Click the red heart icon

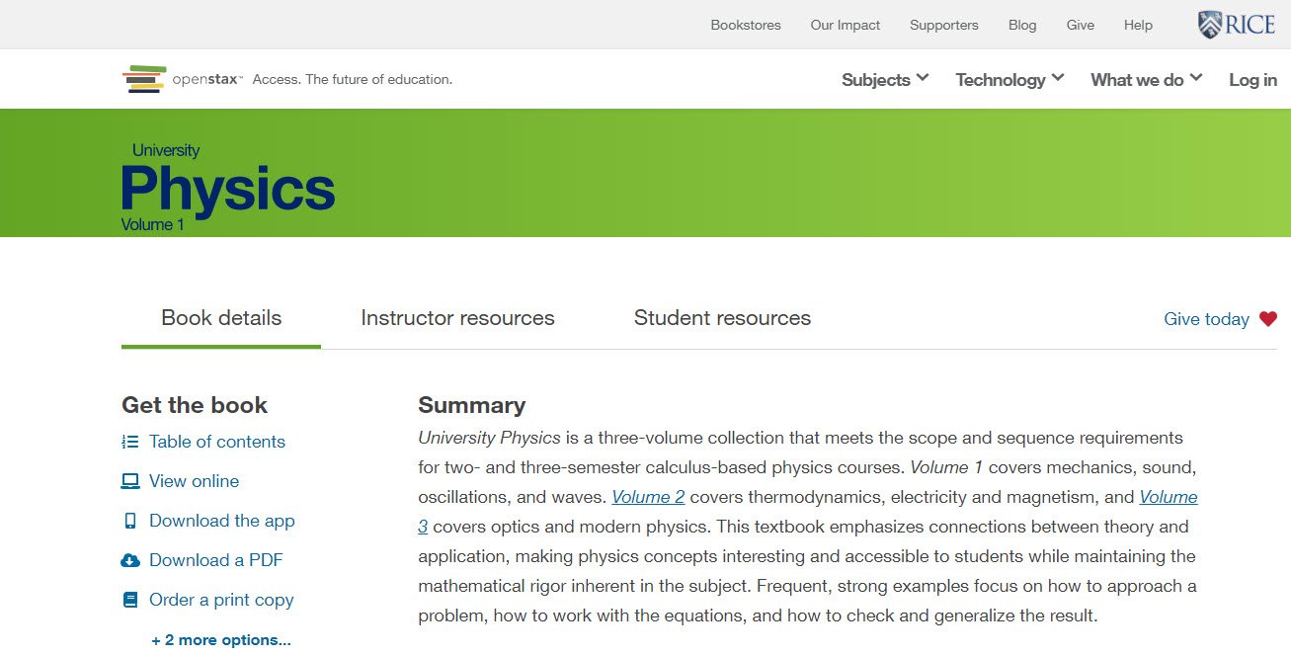tap(1268, 318)
